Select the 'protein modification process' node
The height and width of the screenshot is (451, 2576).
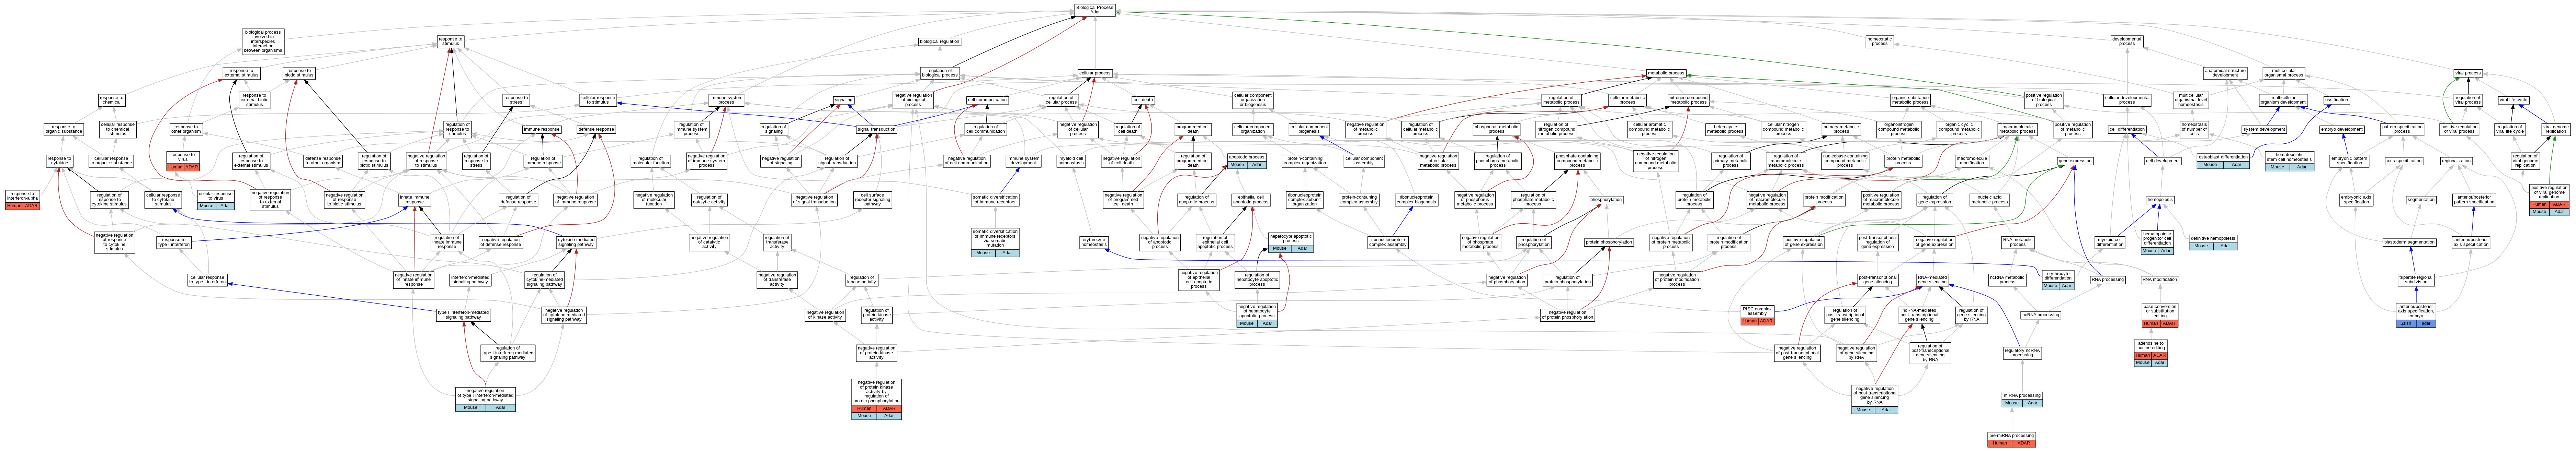(1824, 200)
